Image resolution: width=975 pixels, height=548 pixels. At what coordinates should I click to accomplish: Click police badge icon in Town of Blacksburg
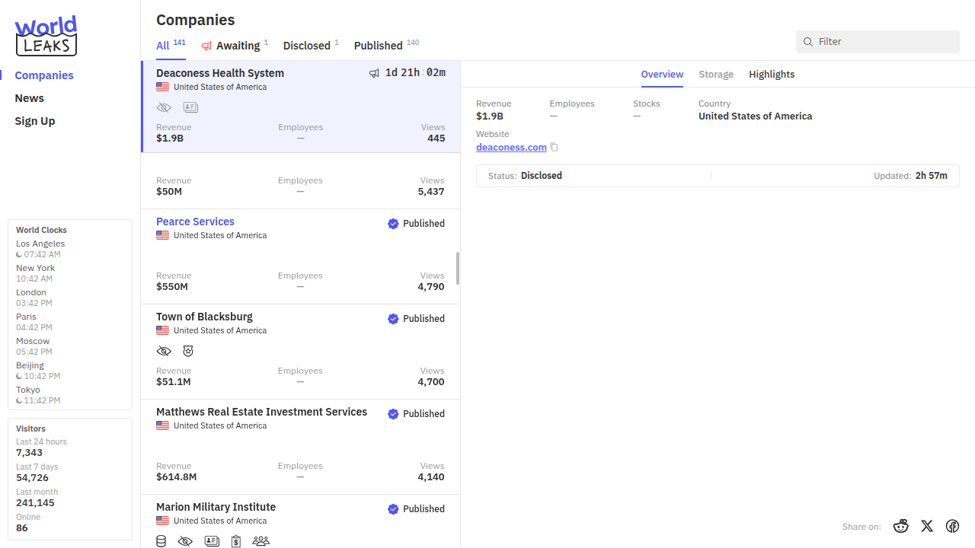[x=188, y=351]
